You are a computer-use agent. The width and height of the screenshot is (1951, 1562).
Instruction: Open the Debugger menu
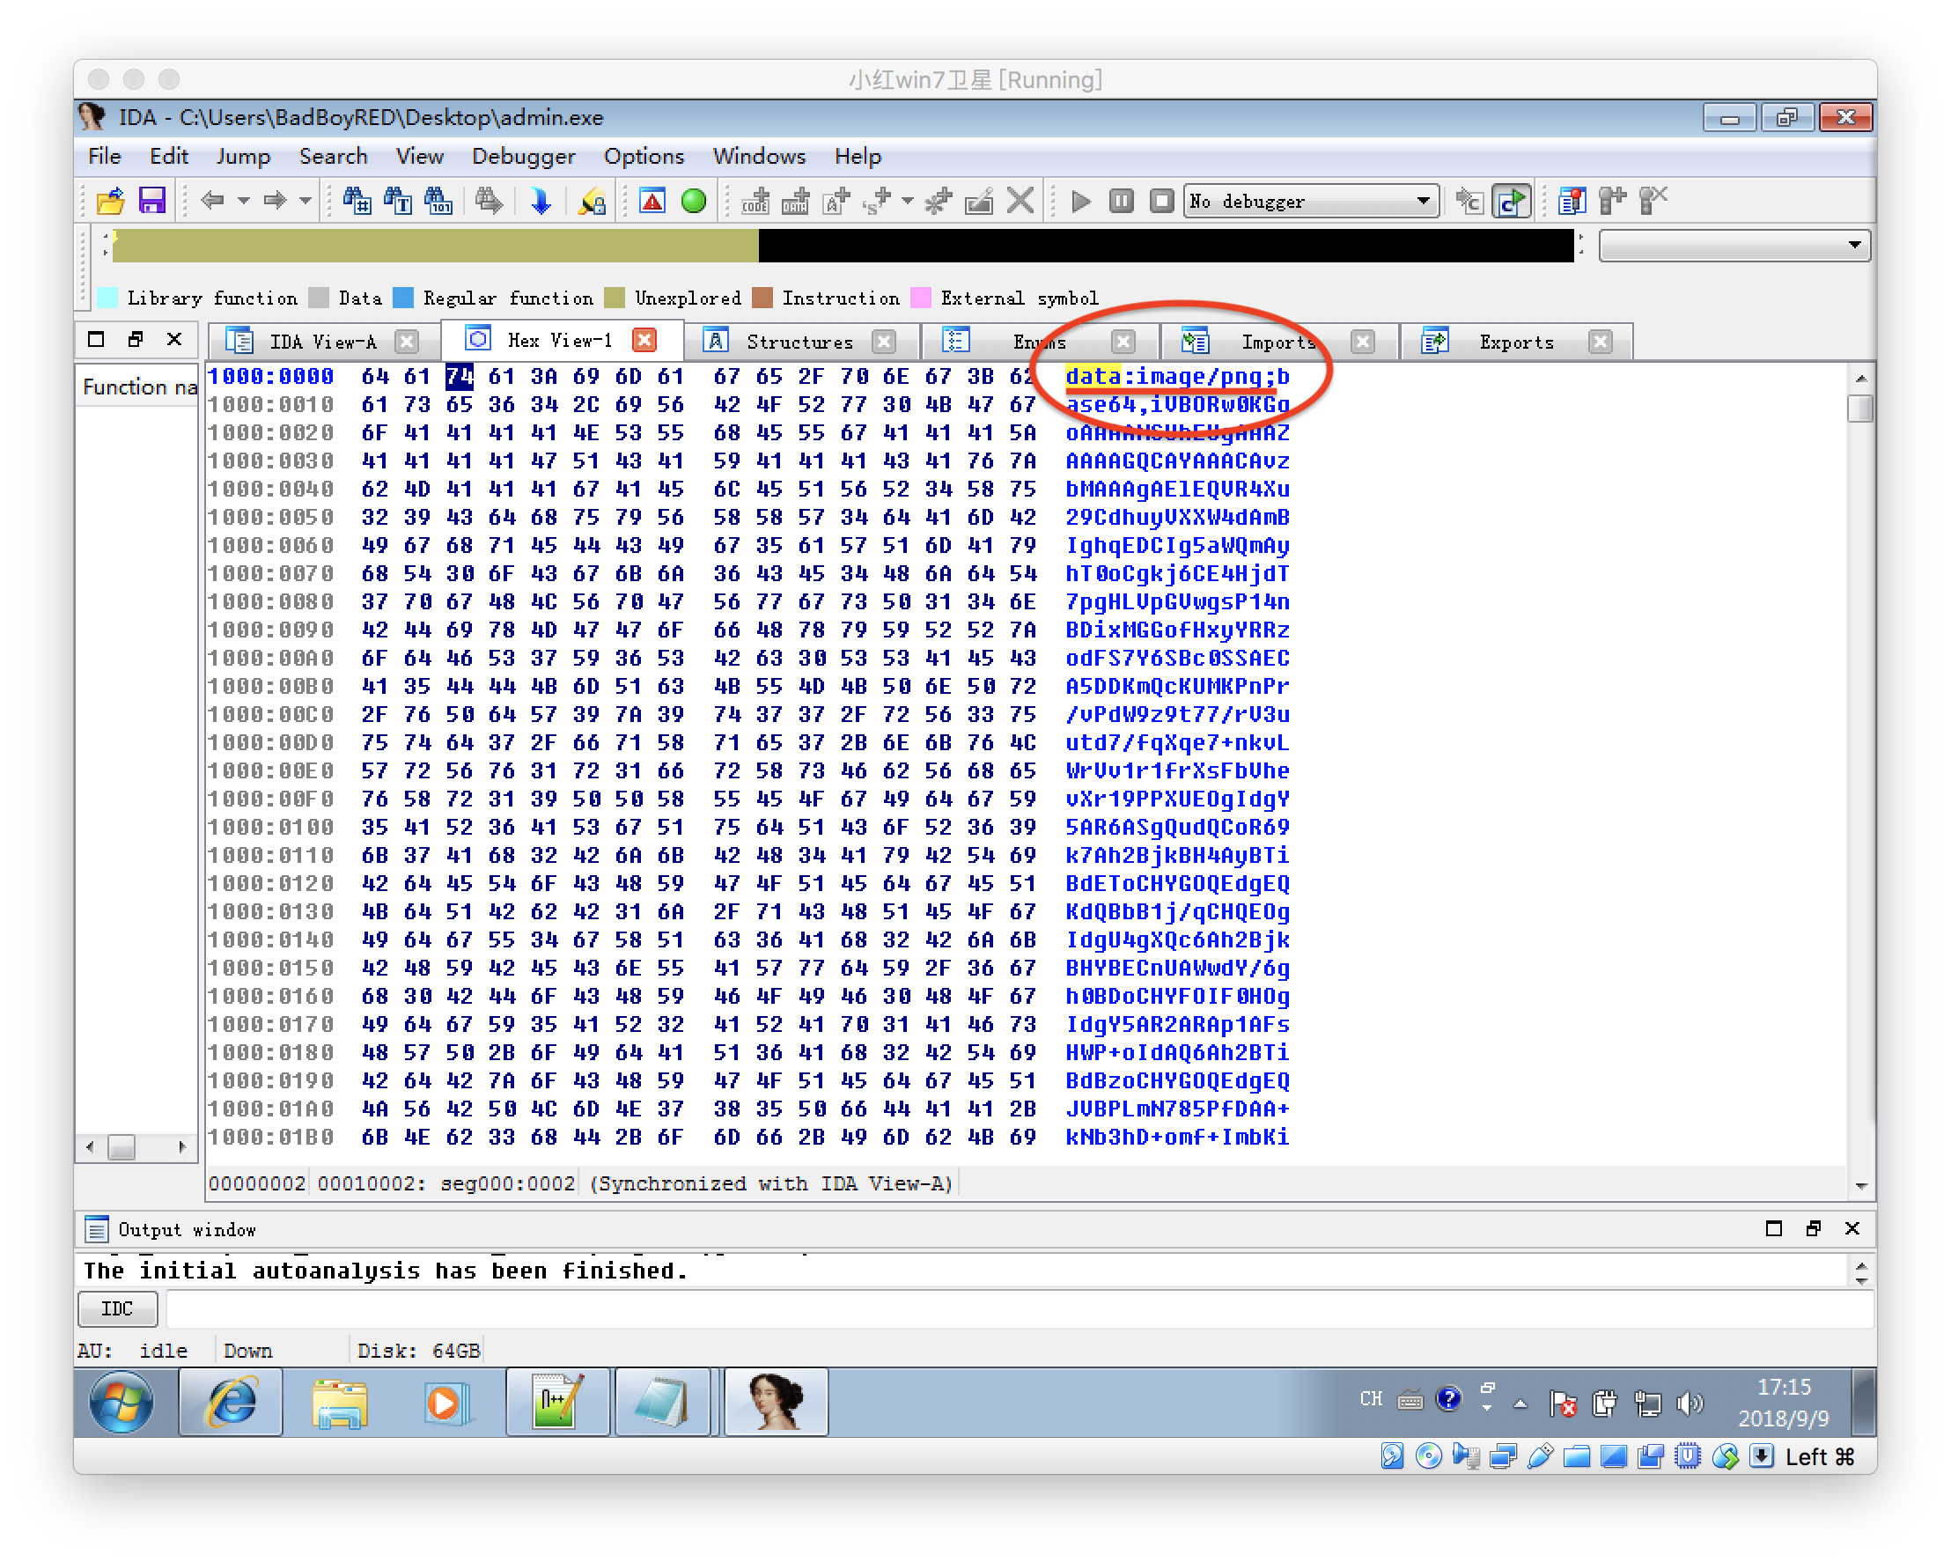tap(523, 157)
